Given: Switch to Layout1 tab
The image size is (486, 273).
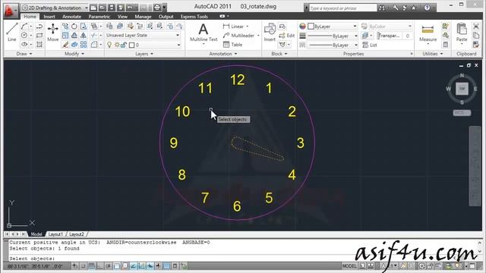Looking at the screenshot, I should point(55,234).
